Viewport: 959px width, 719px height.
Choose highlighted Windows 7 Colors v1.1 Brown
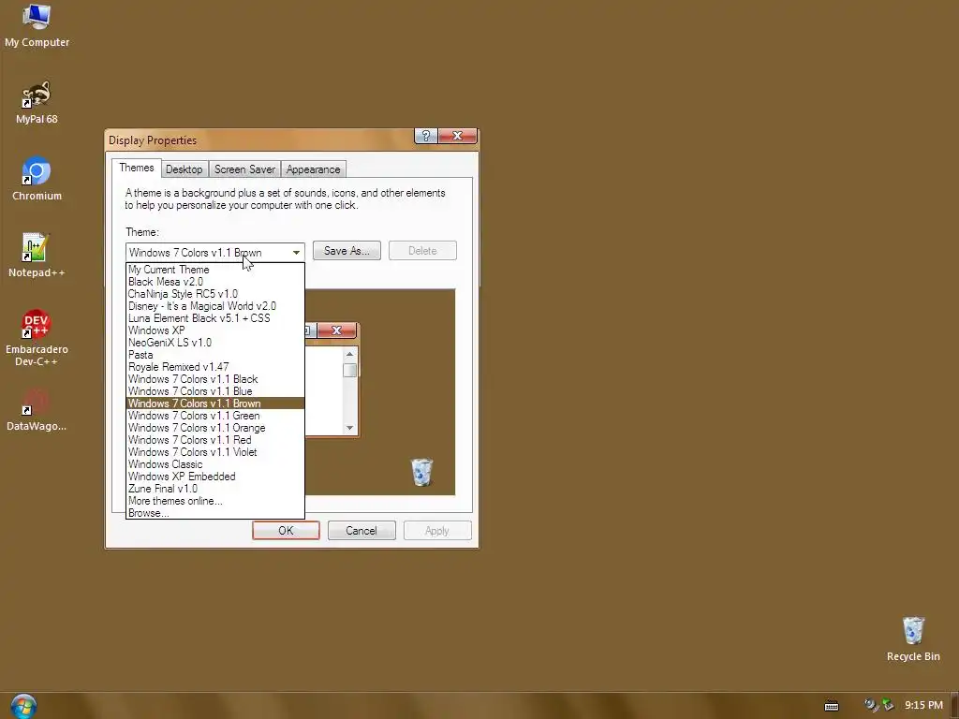(x=214, y=404)
